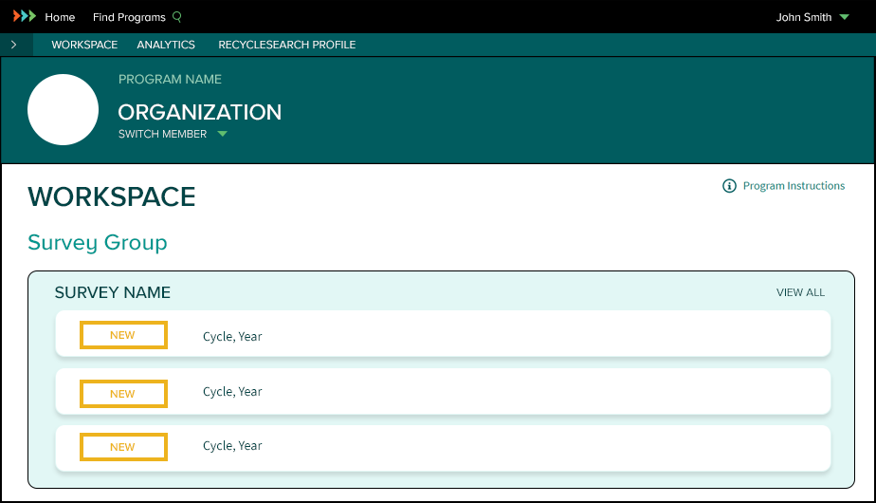Open the Switch Member dropdown arrow
This screenshot has height=503, width=876.
click(223, 134)
